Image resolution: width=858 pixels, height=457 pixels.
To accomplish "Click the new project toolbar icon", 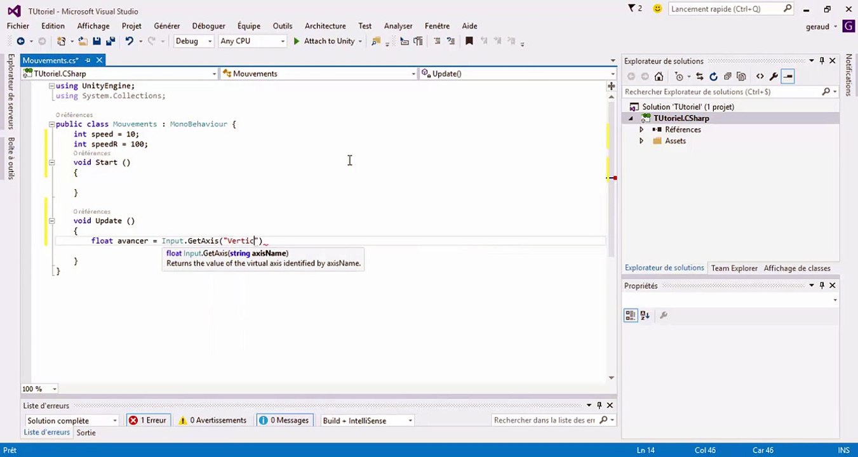I will pyautogui.click(x=61, y=41).
